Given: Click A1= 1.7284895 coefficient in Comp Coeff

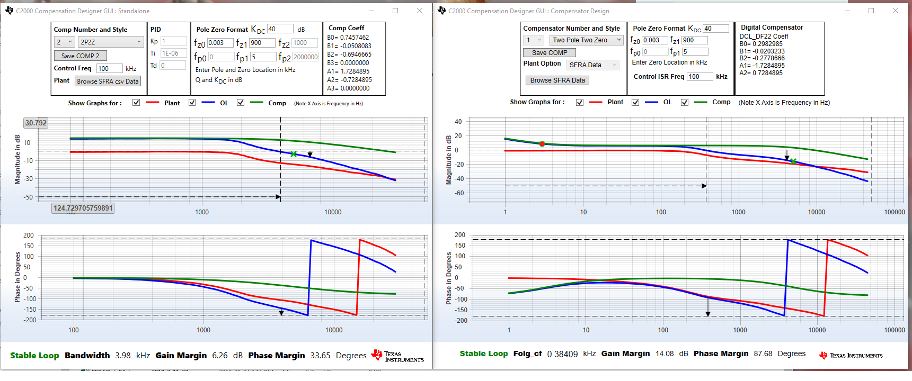Looking at the screenshot, I should point(348,71).
